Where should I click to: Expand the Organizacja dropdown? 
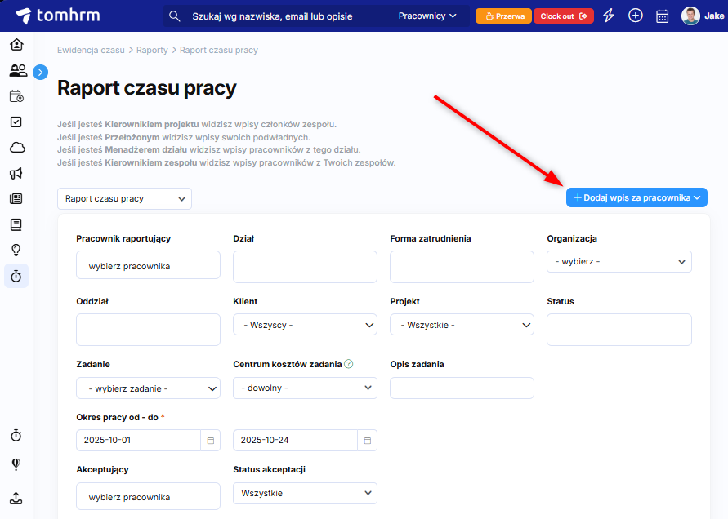(619, 261)
